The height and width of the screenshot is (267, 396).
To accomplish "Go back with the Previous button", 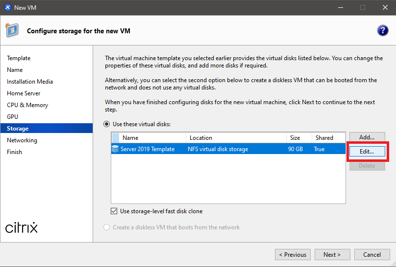I will pos(293,254).
